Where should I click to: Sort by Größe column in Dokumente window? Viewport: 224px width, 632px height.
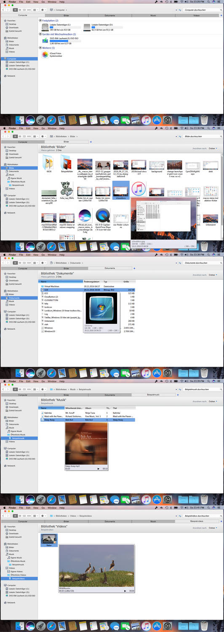128,281
